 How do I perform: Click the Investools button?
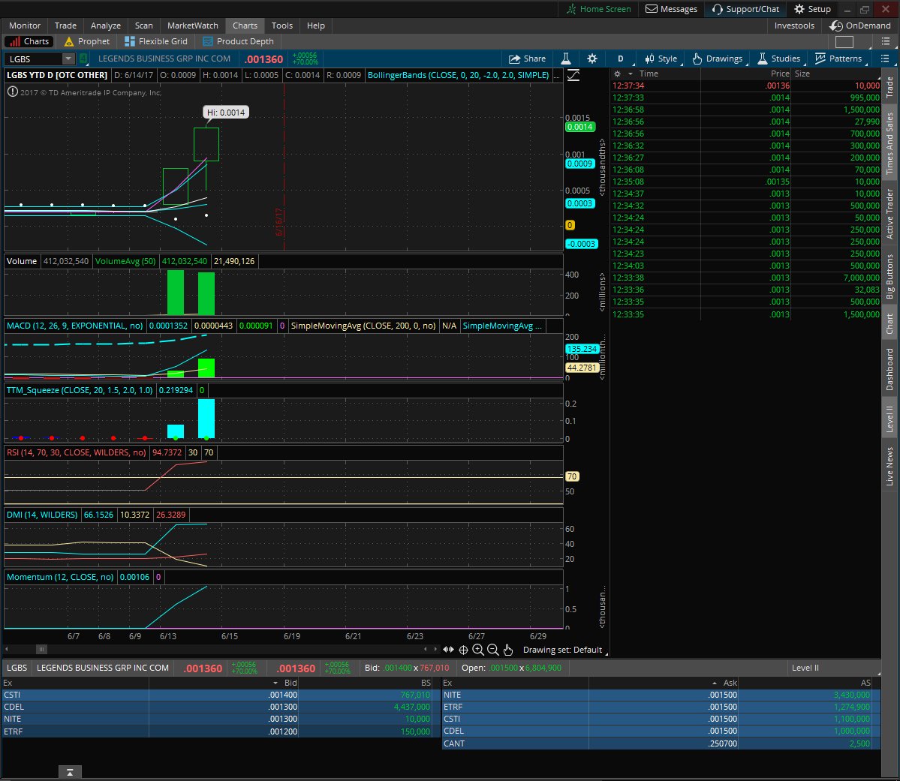pyautogui.click(x=794, y=26)
